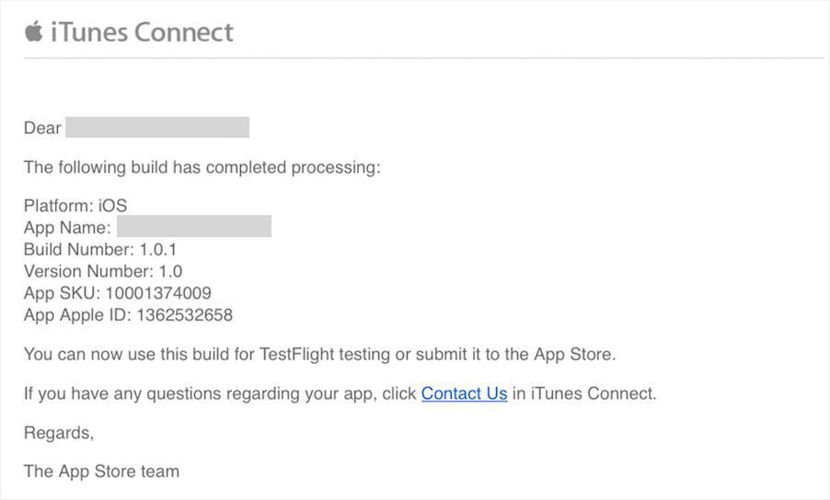Image resolution: width=830 pixels, height=500 pixels.
Task: Select the redacted recipient name after Dear
Action: pos(157,128)
